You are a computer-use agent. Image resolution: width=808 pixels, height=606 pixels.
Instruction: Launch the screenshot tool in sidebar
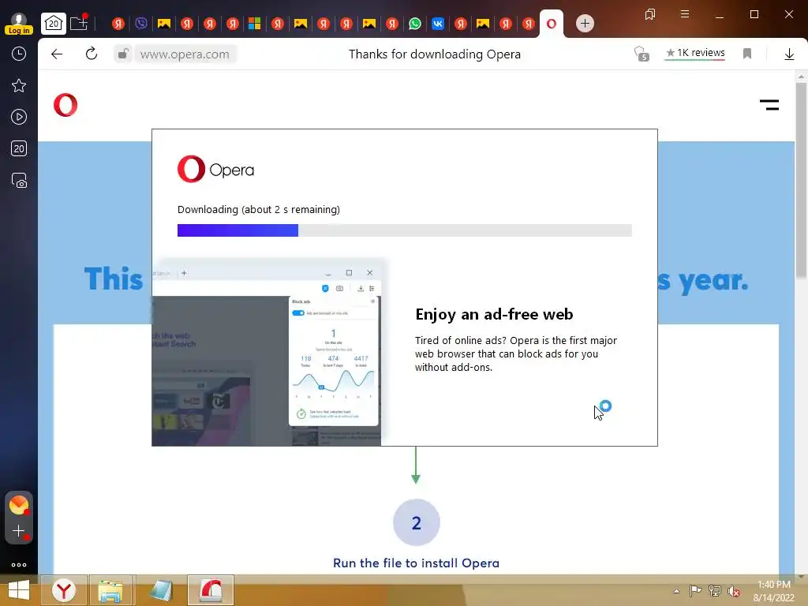point(19,181)
